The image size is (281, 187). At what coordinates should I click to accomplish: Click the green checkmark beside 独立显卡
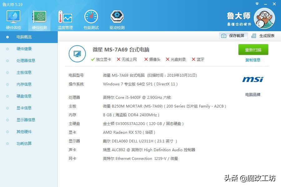(x=93, y=60)
